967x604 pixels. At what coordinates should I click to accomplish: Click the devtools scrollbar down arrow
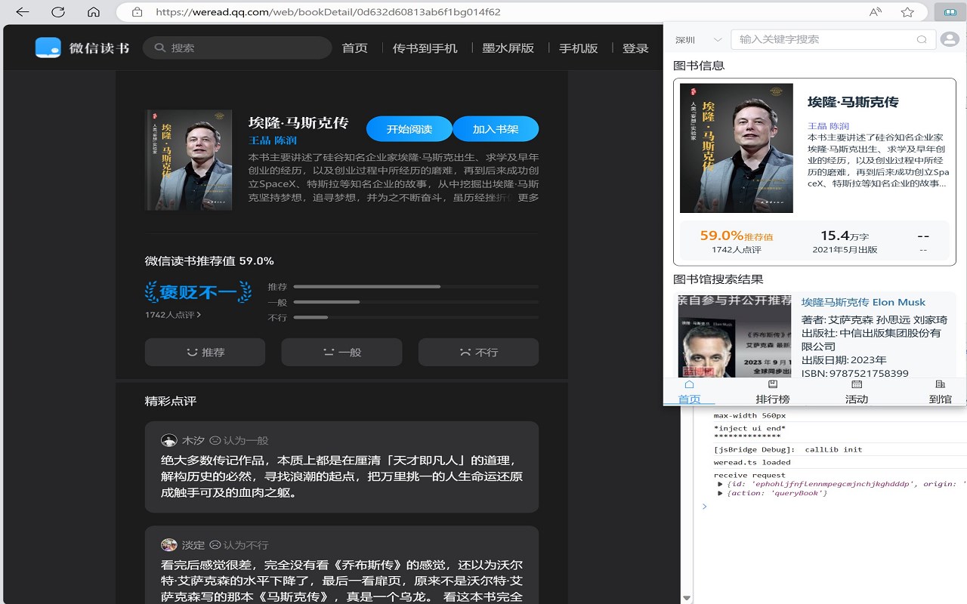[686, 598]
